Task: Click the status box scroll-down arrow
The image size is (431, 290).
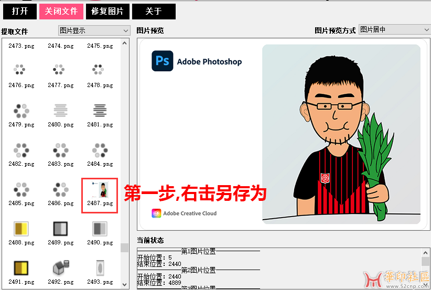Action: (425, 285)
